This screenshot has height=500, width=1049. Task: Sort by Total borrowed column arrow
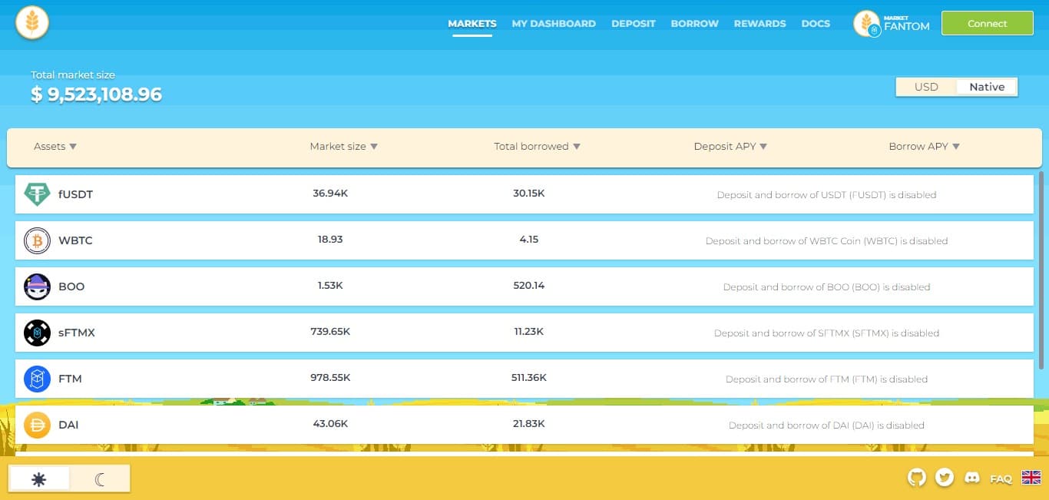pyautogui.click(x=577, y=147)
